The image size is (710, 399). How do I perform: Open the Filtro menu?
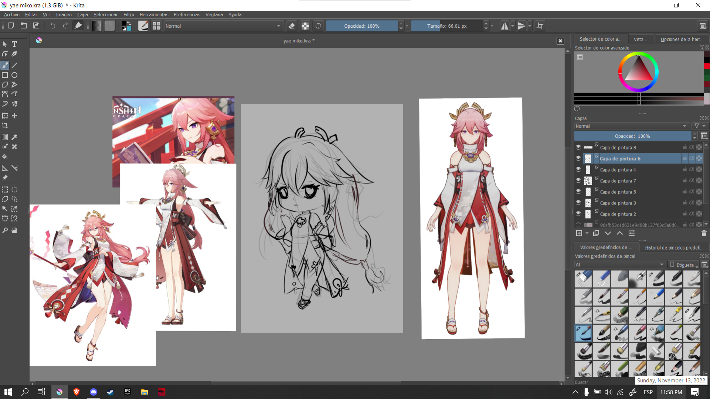[129, 15]
